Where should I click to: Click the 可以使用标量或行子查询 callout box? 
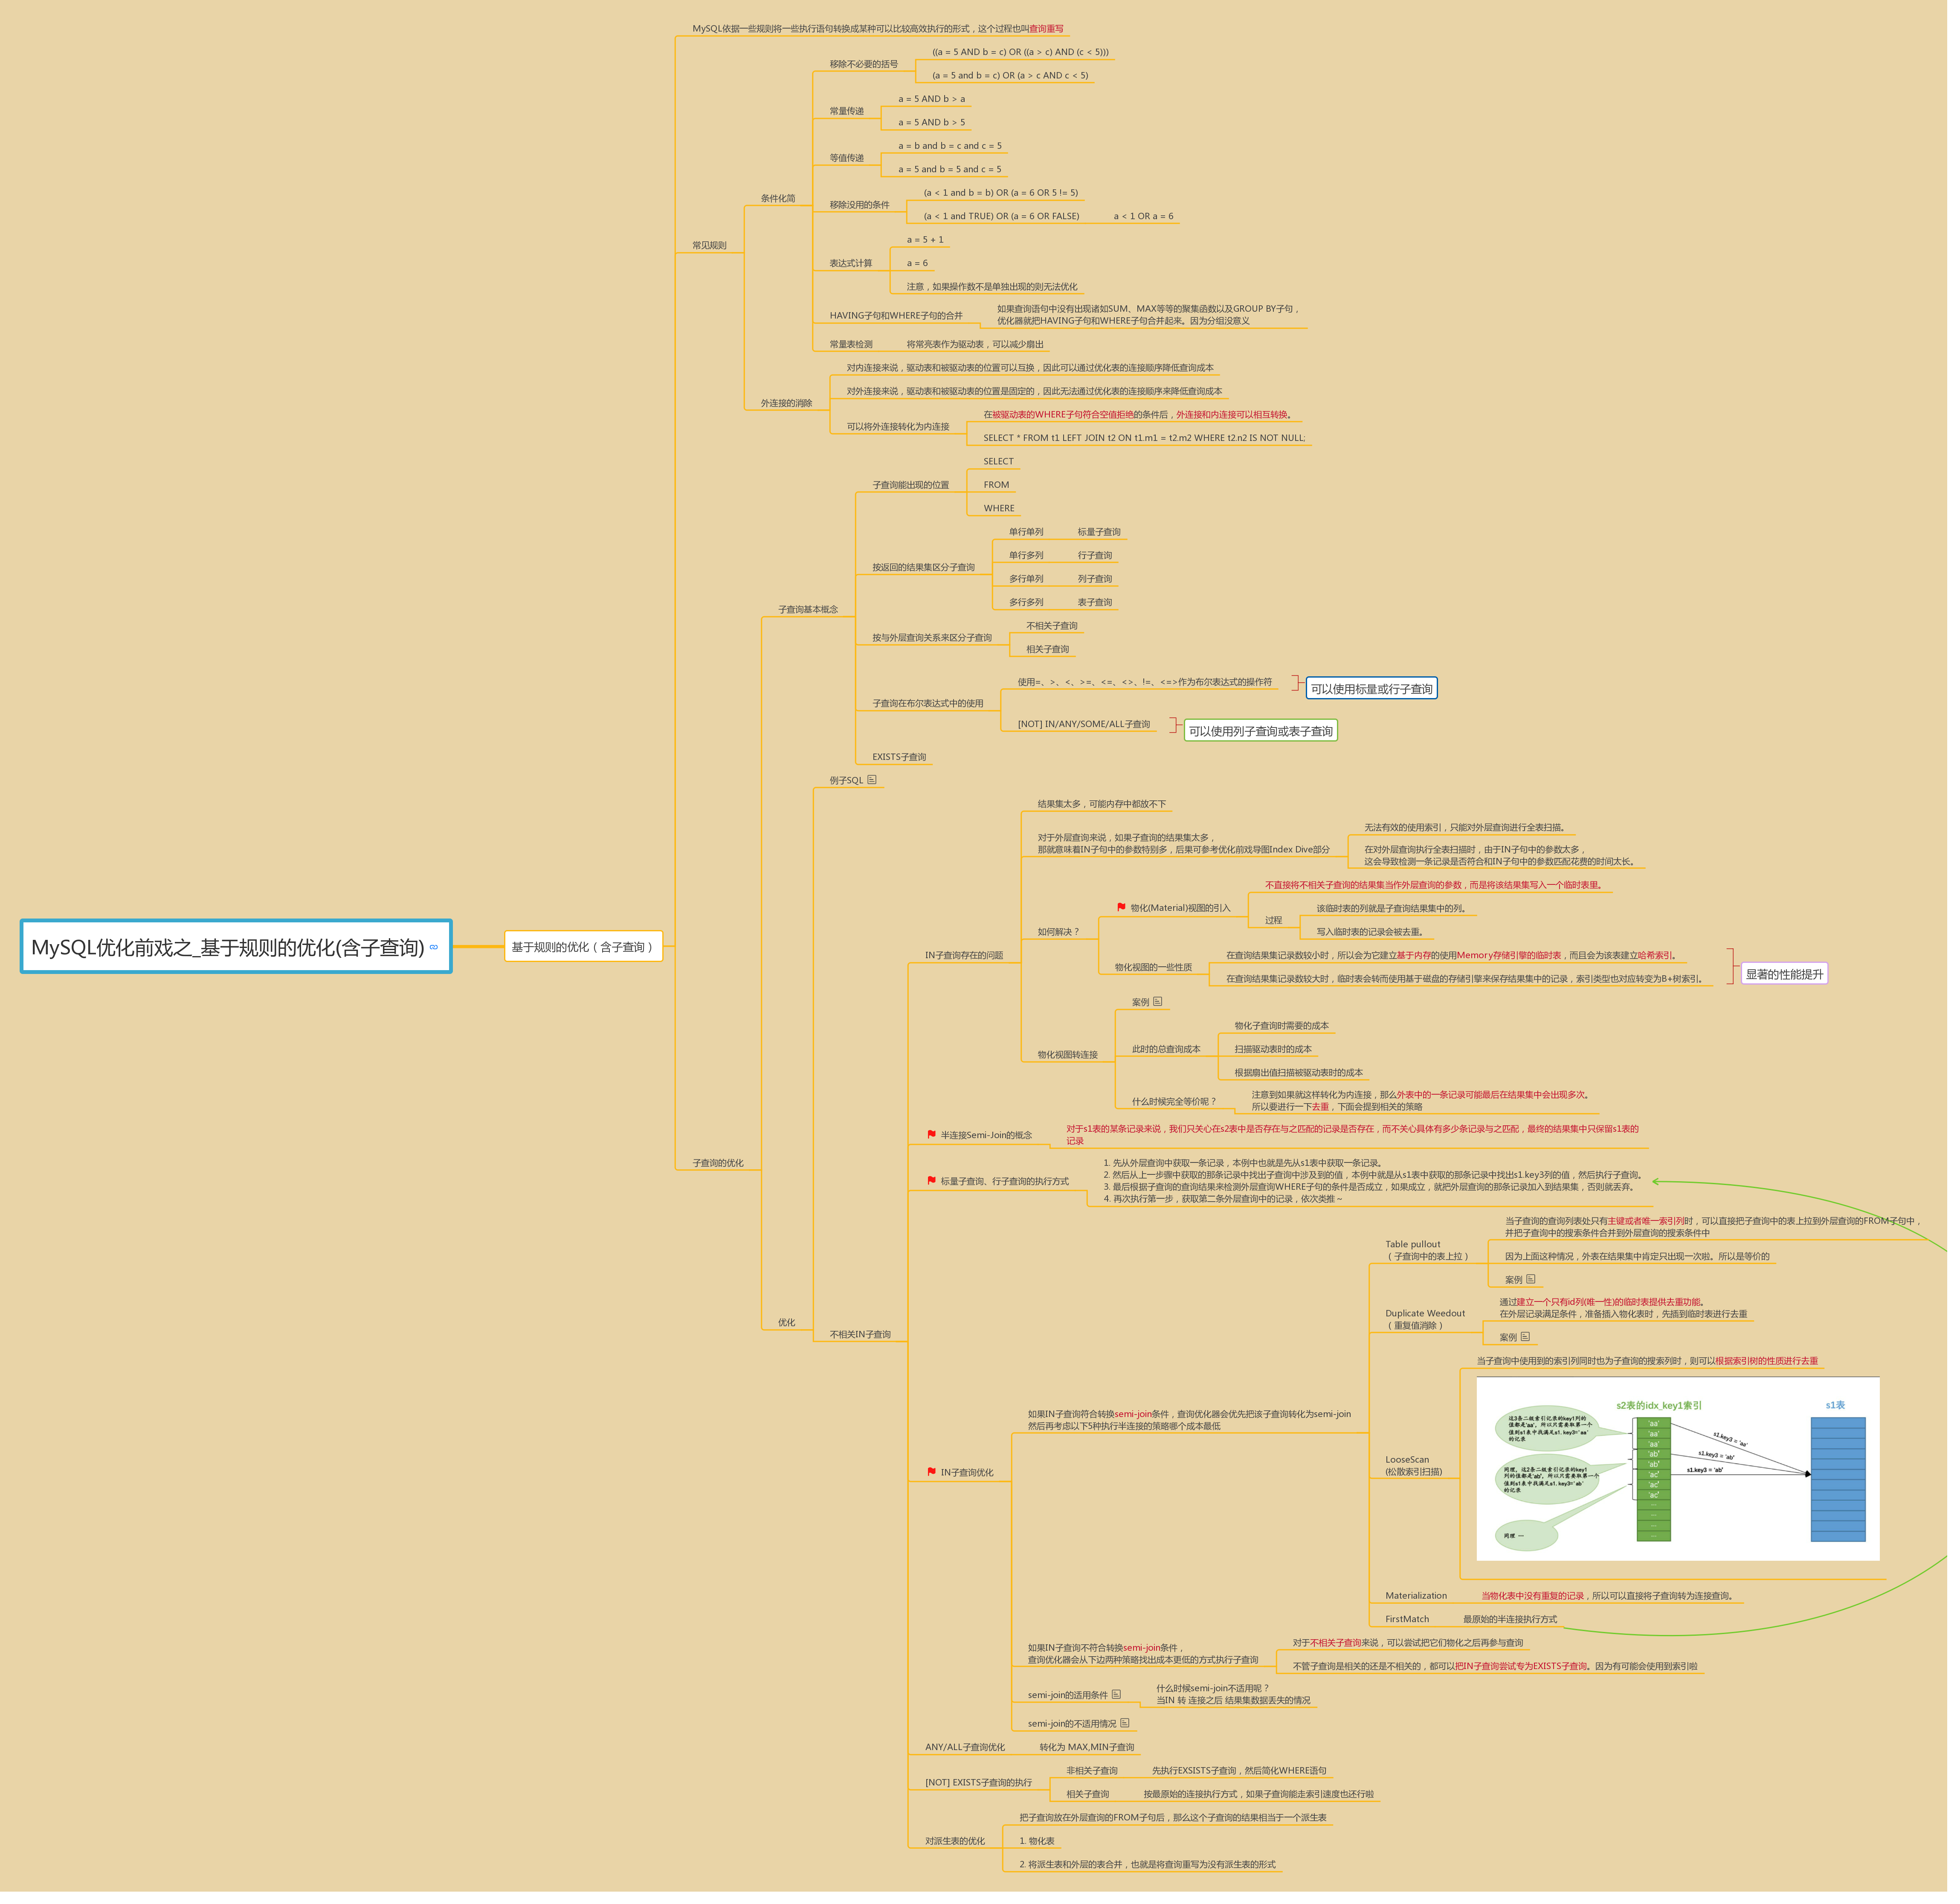(x=1380, y=693)
